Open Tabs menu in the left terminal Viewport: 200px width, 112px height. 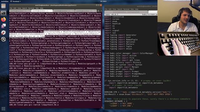click(x=37, y=8)
